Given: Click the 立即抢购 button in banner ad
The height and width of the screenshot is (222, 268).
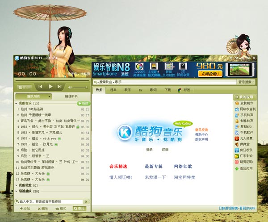Looking at the screenshot, I should [210, 74].
